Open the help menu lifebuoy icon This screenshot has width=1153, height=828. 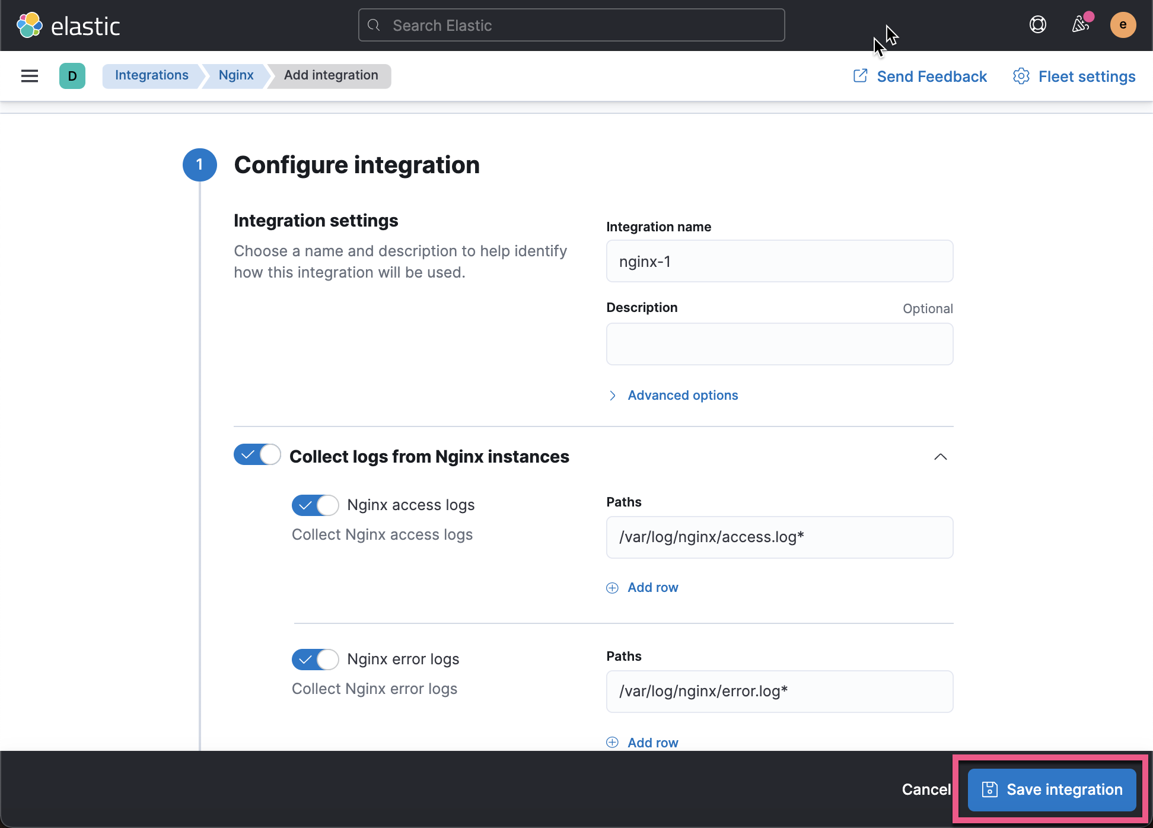coord(1038,25)
